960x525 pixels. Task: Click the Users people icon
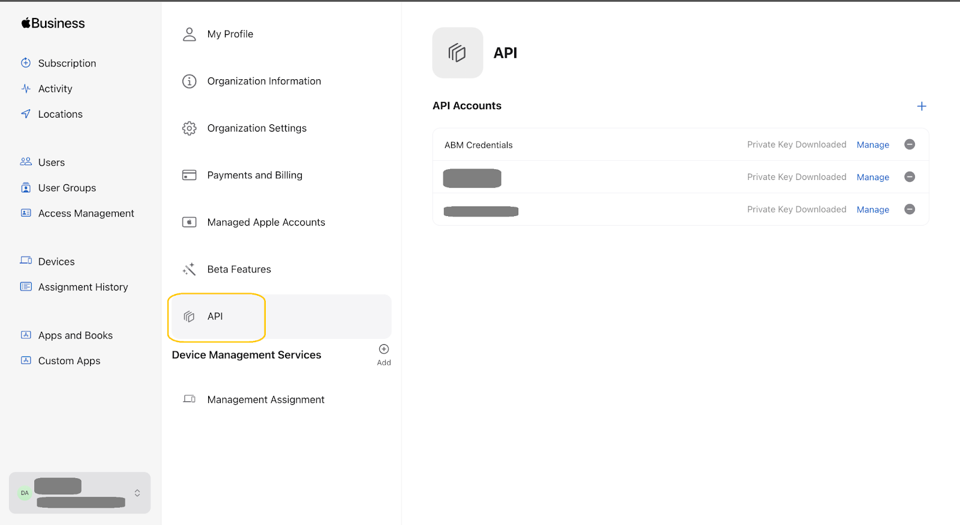[x=26, y=162]
